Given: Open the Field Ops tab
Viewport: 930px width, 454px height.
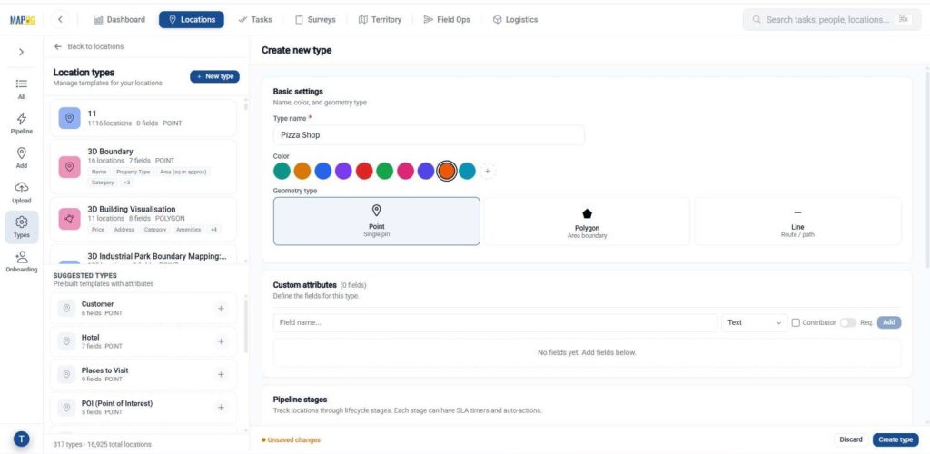Looking at the screenshot, I should click(447, 20).
